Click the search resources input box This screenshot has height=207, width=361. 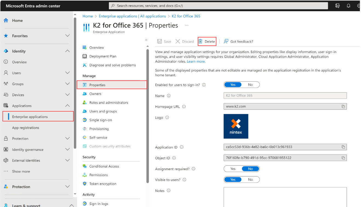[218, 6]
